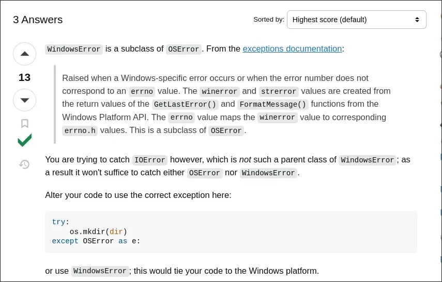Click the "except OSError as e:" line

click(x=96, y=241)
